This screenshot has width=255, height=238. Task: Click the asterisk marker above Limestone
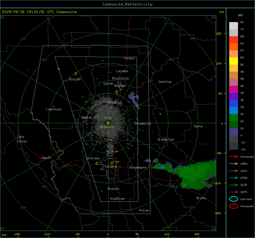point(54,107)
